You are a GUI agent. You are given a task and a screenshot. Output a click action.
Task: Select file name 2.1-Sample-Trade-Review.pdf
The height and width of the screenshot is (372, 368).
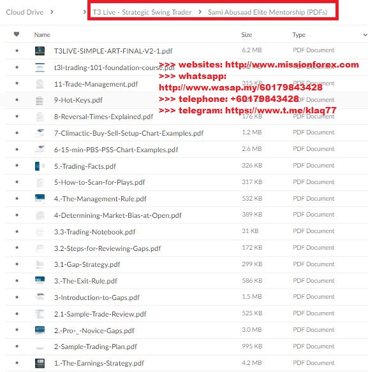pos(100,314)
